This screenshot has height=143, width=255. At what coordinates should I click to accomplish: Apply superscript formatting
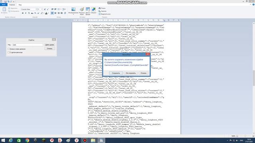point(38,13)
